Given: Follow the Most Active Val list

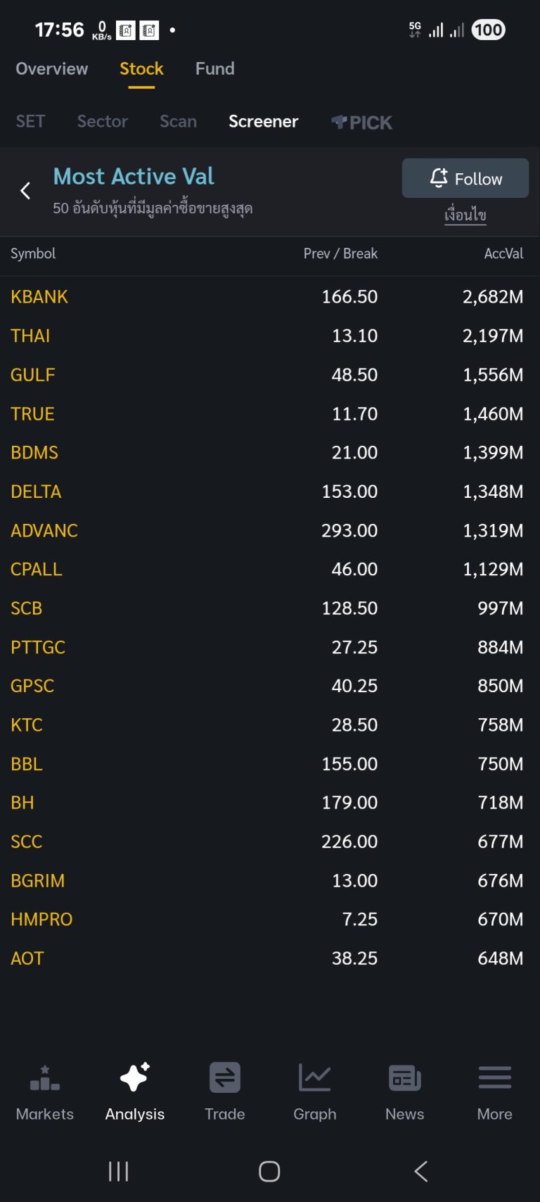Looking at the screenshot, I should tap(465, 179).
